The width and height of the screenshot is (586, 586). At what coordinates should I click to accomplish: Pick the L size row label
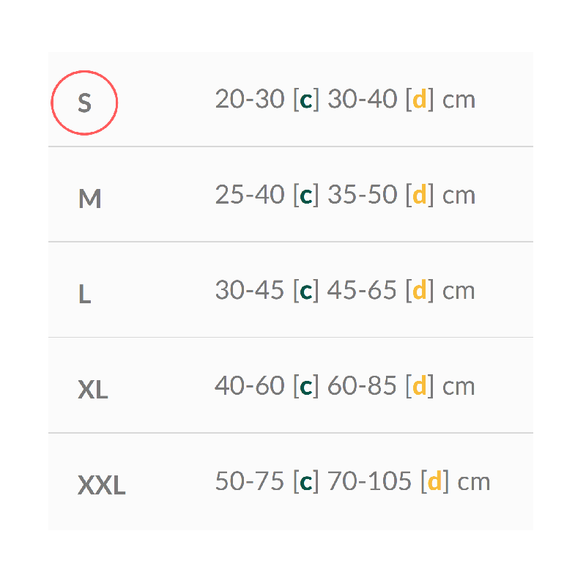click(x=84, y=294)
